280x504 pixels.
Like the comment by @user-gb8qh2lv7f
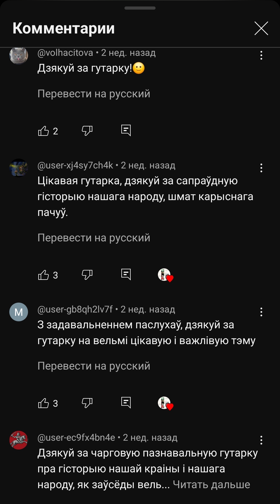(43, 403)
